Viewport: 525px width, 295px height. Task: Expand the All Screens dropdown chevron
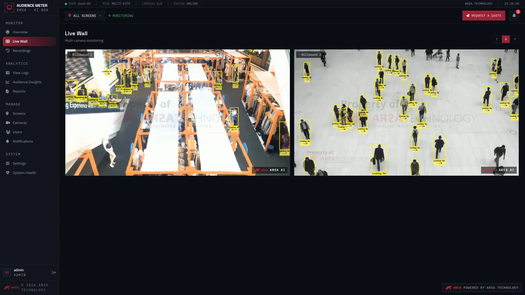coord(100,16)
